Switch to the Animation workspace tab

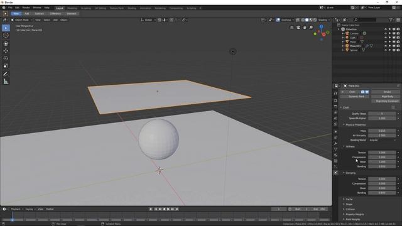(145, 8)
